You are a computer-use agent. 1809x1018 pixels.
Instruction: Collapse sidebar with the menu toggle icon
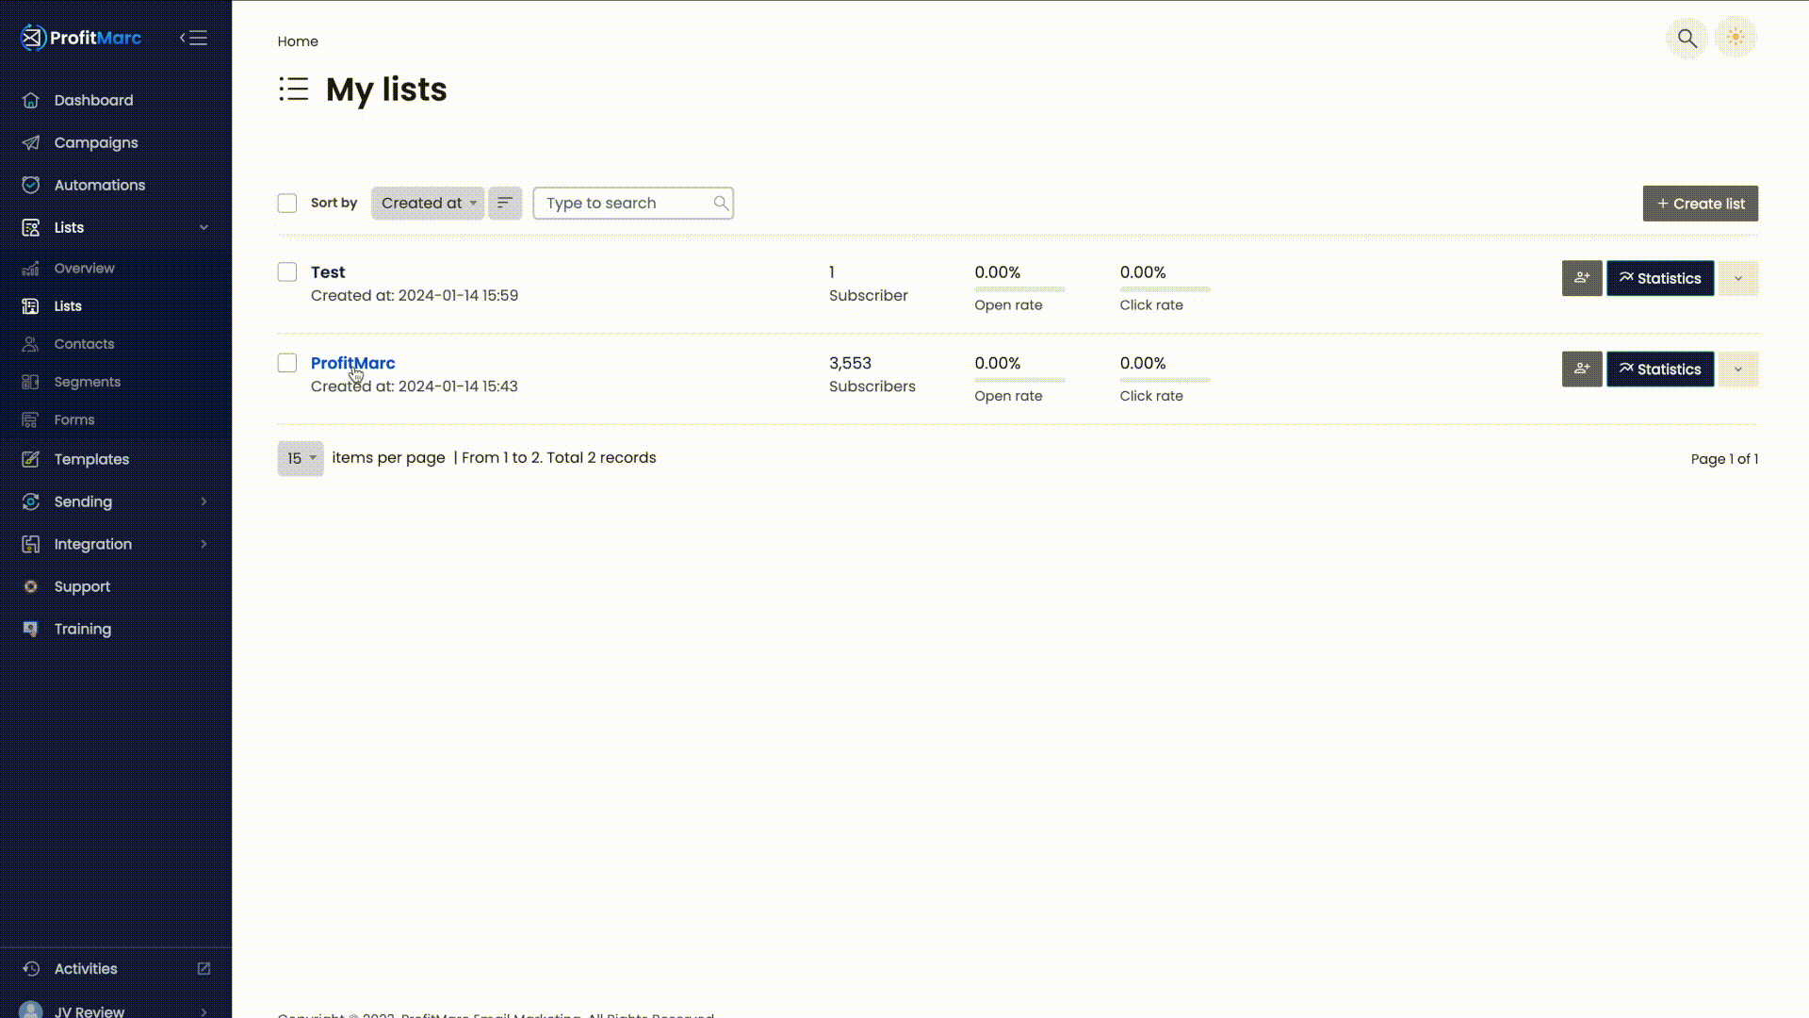pyautogui.click(x=193, y=38)
